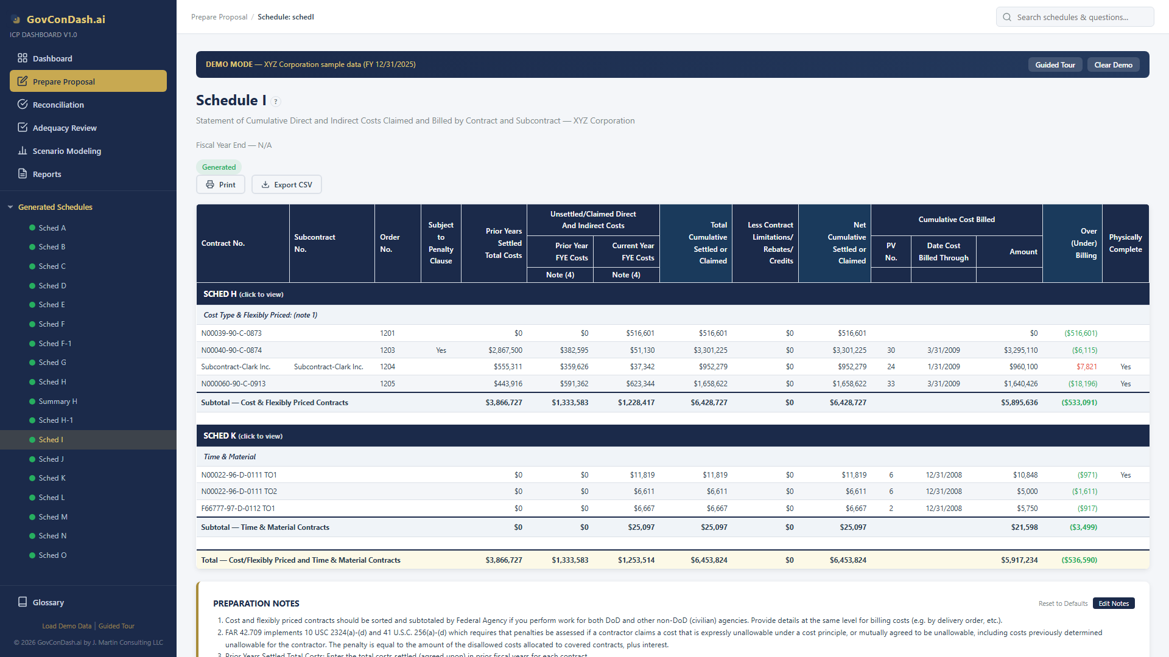Click the Clear Demo button
The height and width of the screenshot is (657, 1169).
tap(1113, 65)
